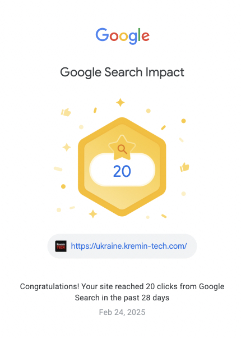Click the sparkle star above the badge
Image resolution: width=241 pixels, height=338 pixels.
[121, 102]
